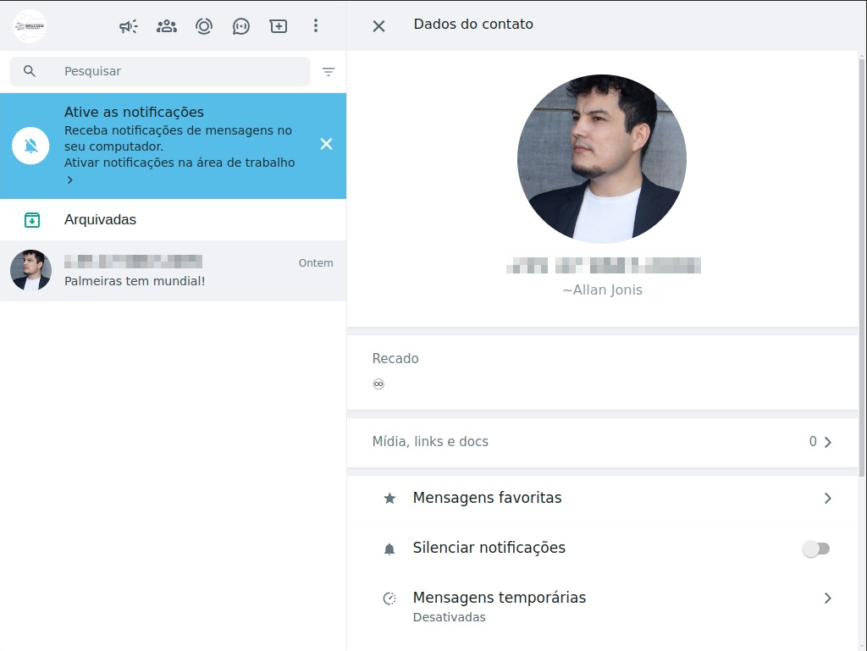Click the temporary messages timer icon

389,599
